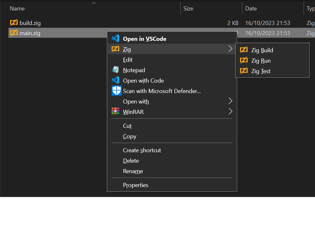This screenshot has height=225, width=315.
Task: Click the VSCode icon beside Open with Code
Action: click(x=115, y=80)
